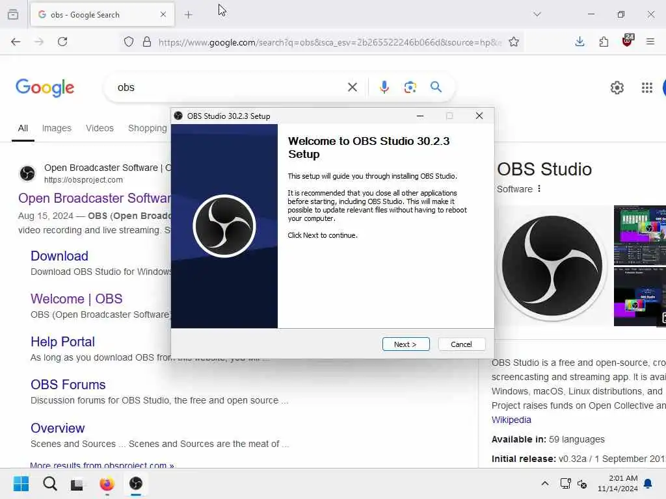The image size is (666, 499).
Task: Open Firefox application menu
Action: point(650,42)
